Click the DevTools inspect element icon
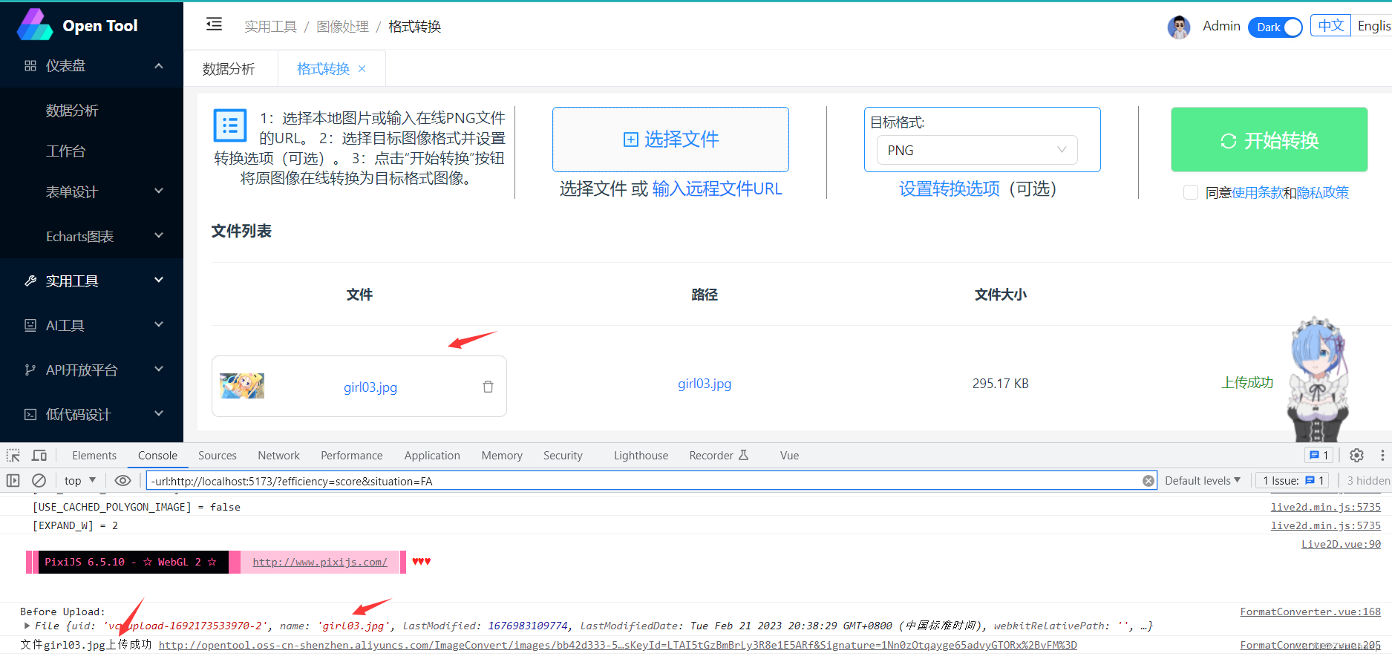This screenshot has height=659, width=1392. point(13,455)
